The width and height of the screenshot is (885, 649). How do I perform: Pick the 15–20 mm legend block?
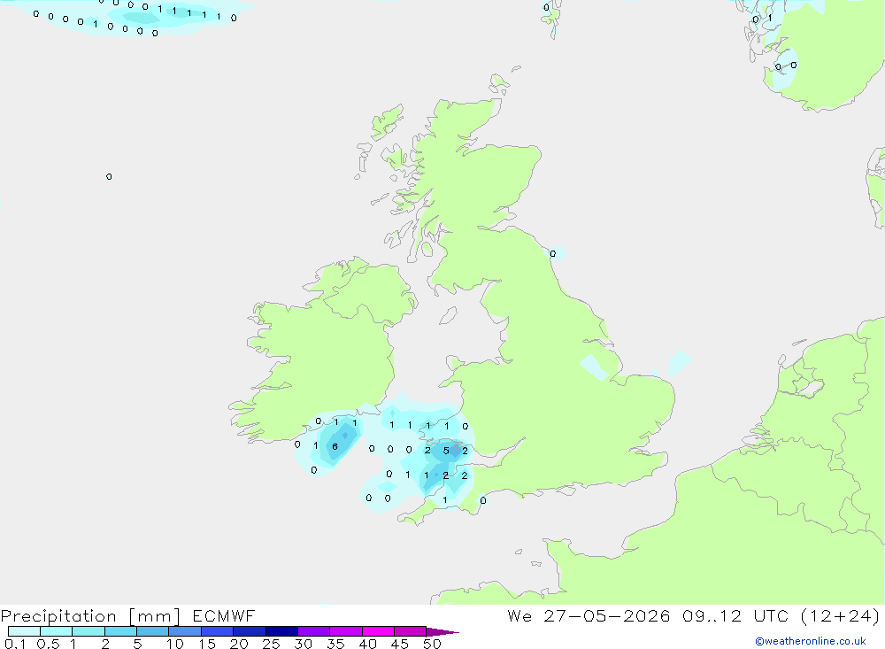click(218, 631)
